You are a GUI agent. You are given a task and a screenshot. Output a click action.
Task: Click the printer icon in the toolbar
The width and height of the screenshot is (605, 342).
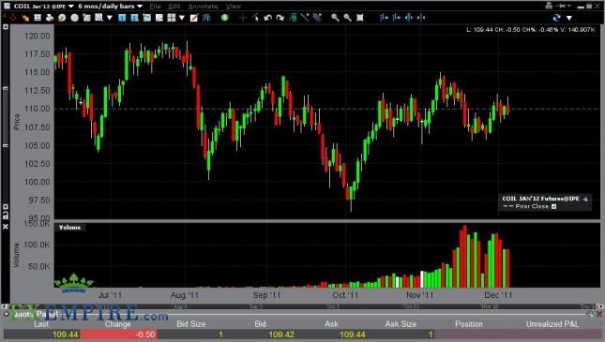50,18
